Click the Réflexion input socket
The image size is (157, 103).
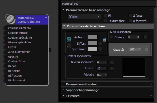5,71
